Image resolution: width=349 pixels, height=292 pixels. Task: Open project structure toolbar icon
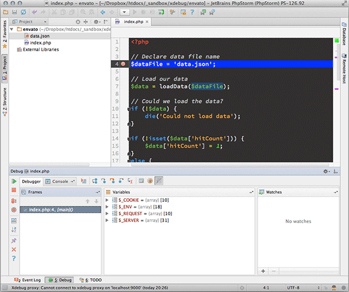click(x=183, y=12)
